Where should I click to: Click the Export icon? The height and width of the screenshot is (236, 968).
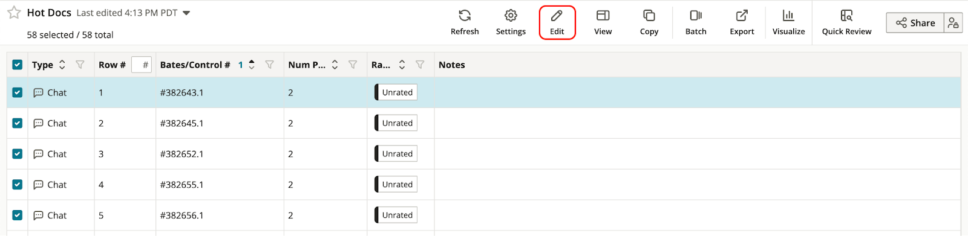742,16
